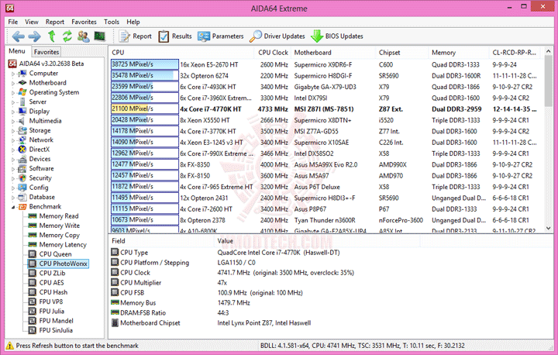Select the Network tree icon
Screen dimensions: 558x355
point(22,140)
